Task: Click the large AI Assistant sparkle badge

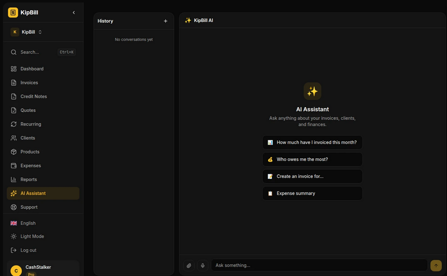Action: [x=312, y=91]
